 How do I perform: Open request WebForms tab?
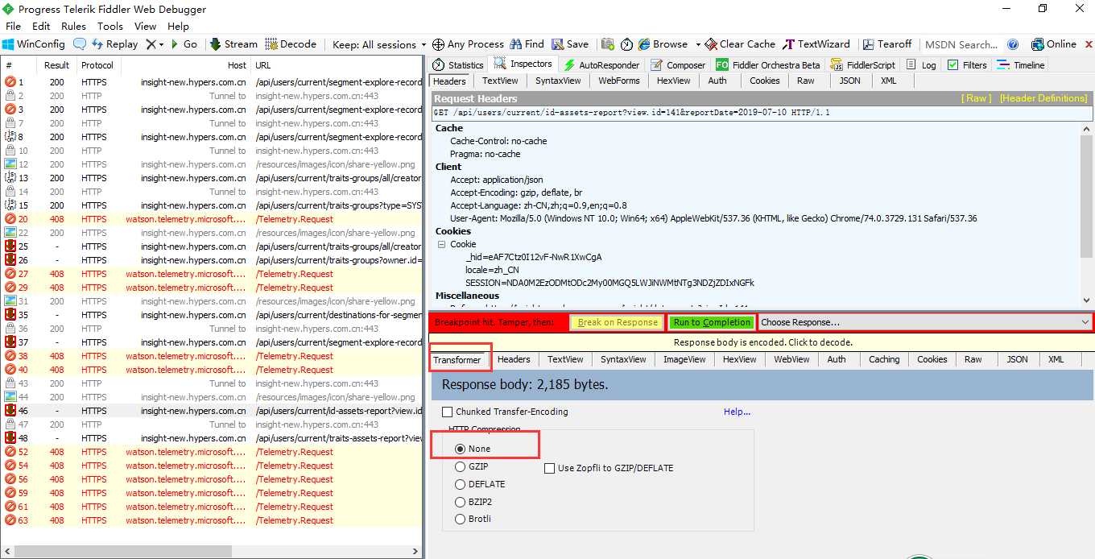point(618,81)
